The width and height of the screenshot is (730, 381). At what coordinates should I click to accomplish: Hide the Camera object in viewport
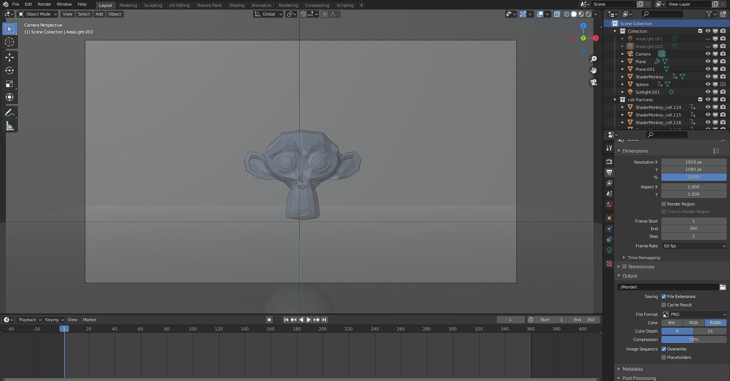click(x=708, y=54)
